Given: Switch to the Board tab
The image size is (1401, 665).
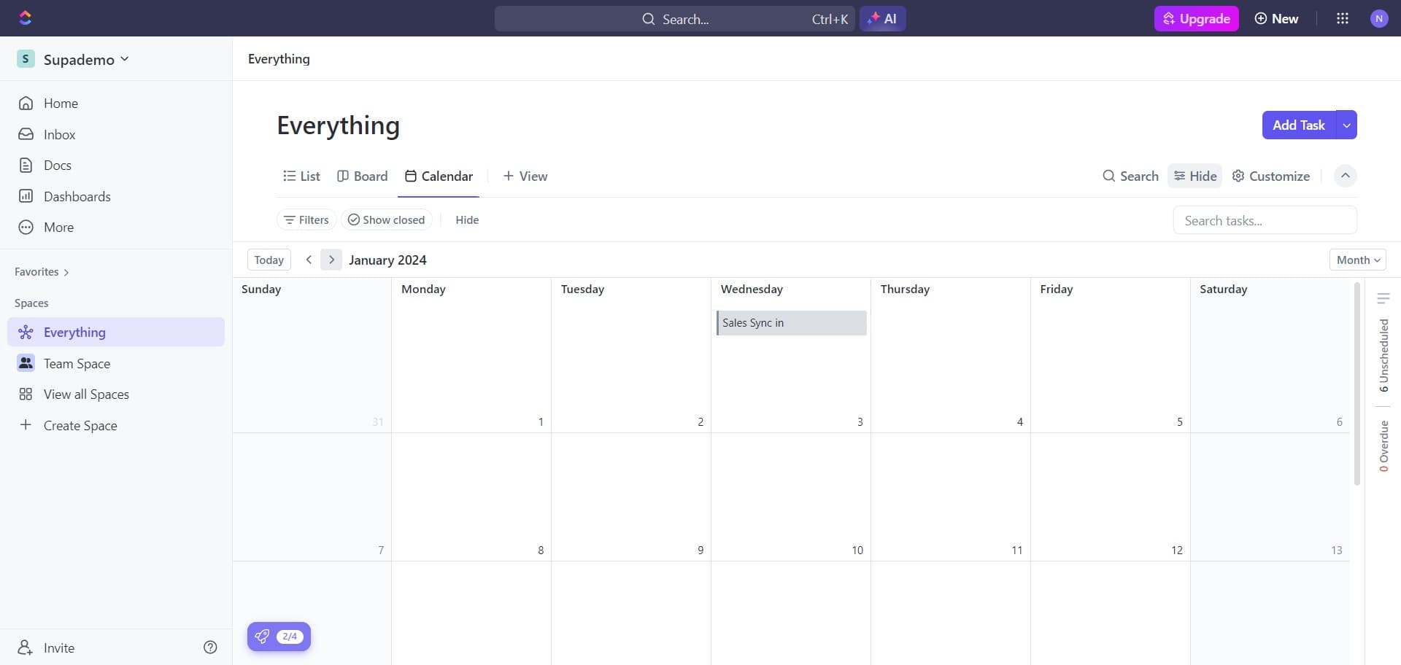Looking at the screenshot, I should [363, 176].
